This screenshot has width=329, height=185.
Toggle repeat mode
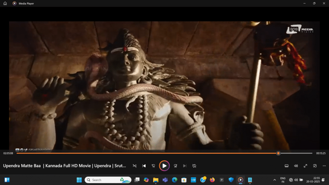point(194,166)
